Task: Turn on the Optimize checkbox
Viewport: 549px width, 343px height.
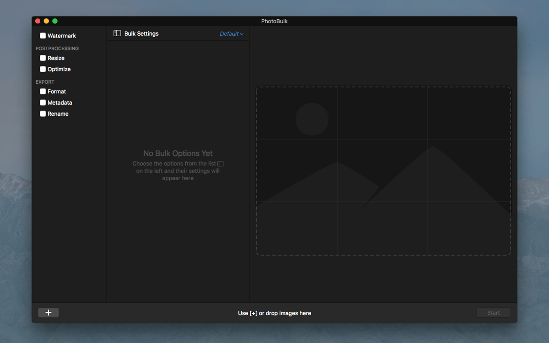Action: 43,69
